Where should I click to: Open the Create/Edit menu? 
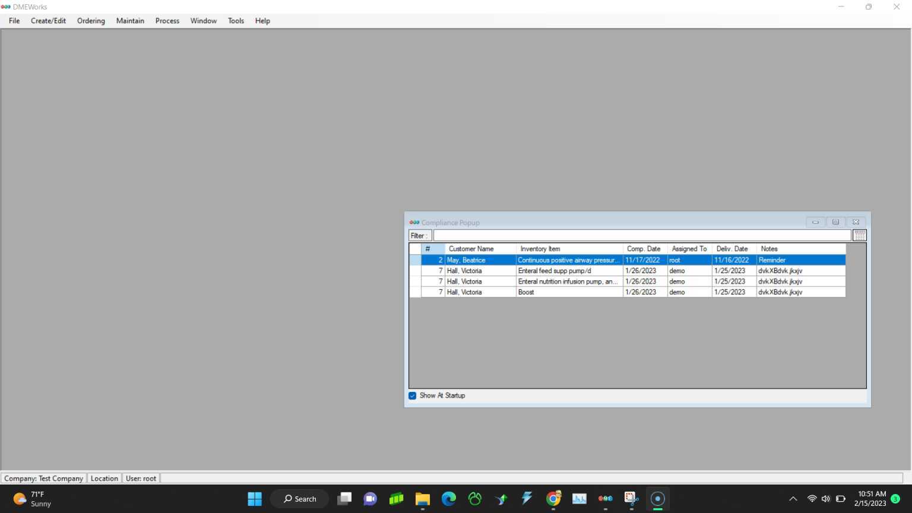pyautogui.click(x=48, y=21)
